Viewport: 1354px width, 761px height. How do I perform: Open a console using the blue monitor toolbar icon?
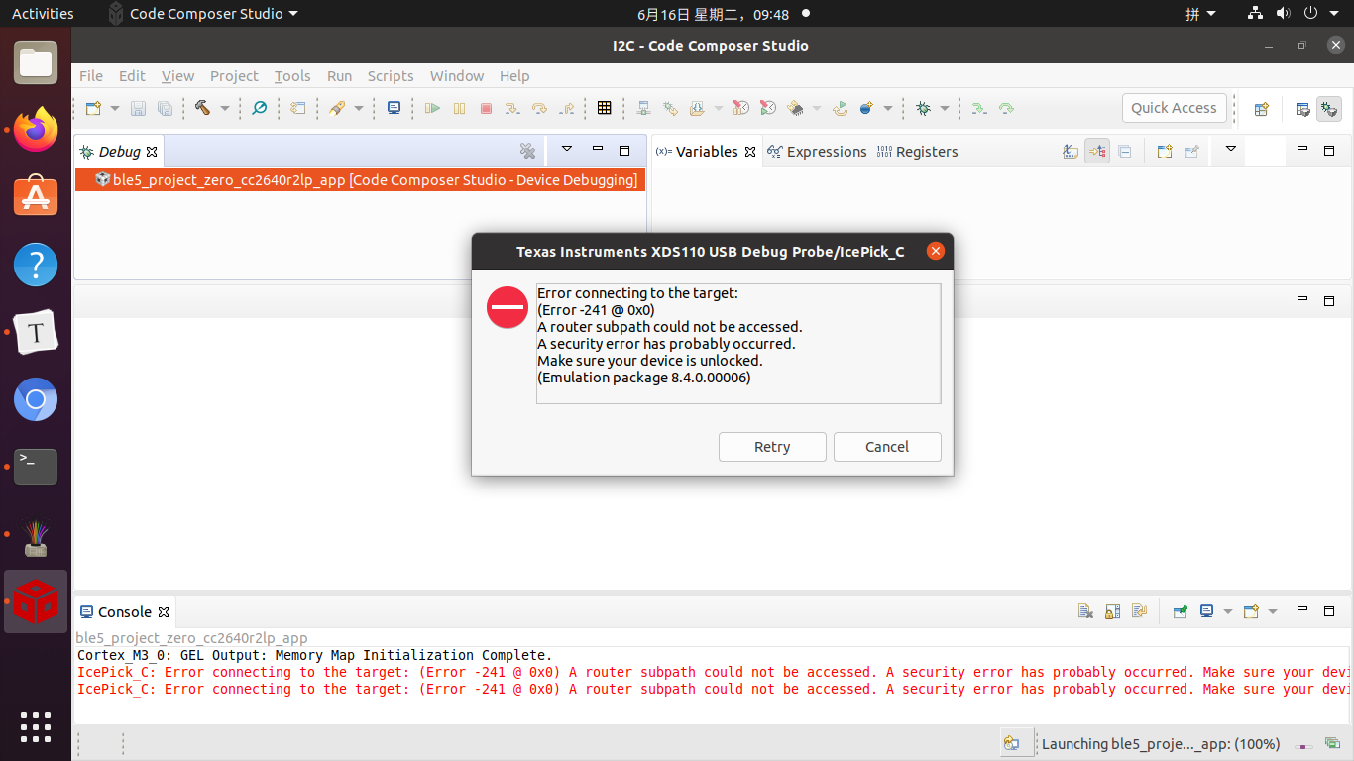pos(394,108)
